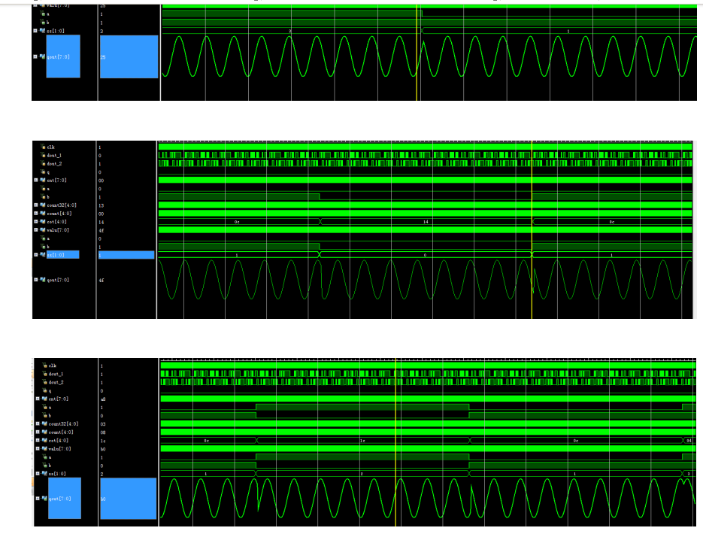Click dout_2 signal icon in the middle waveform
Screen dimensions: 703x534
click(44, 163)
